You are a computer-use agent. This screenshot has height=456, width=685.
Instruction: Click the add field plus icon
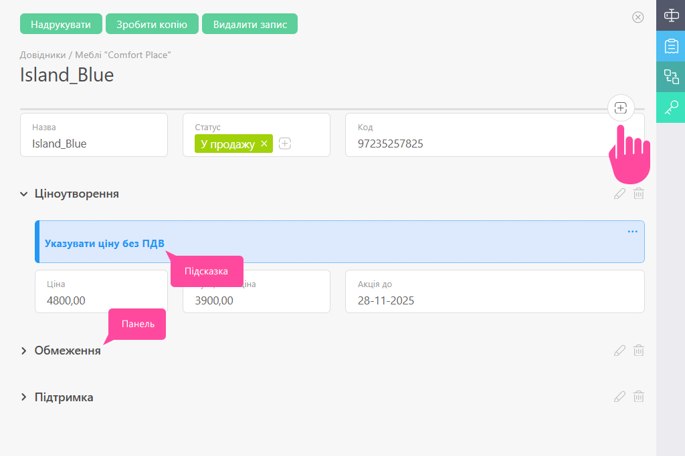[621, 107]
